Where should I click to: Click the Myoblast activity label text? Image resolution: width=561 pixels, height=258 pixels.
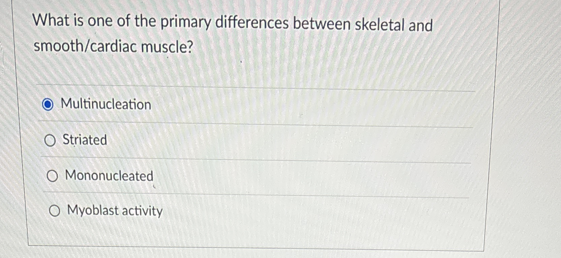(114, 211)
